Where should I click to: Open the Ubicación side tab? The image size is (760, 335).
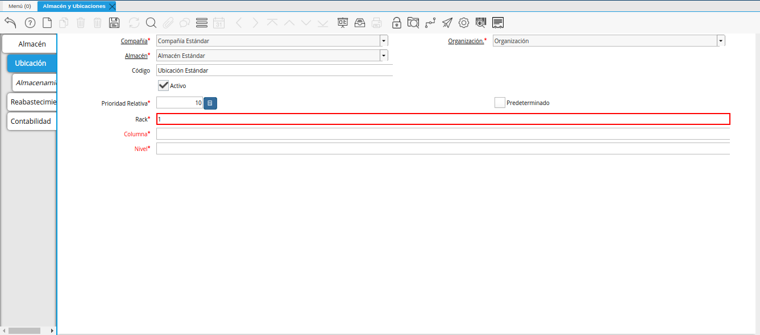click(x=32, y=63)
